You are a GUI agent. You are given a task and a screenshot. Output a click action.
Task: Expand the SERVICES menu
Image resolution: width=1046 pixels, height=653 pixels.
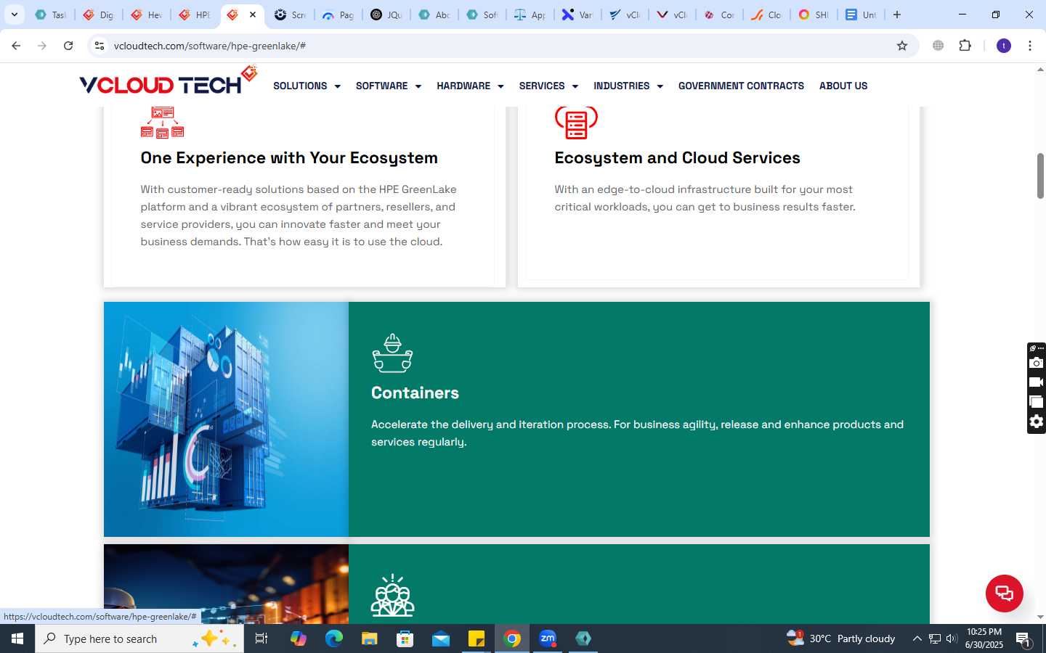pyautogui.click(x=548, y=86)
